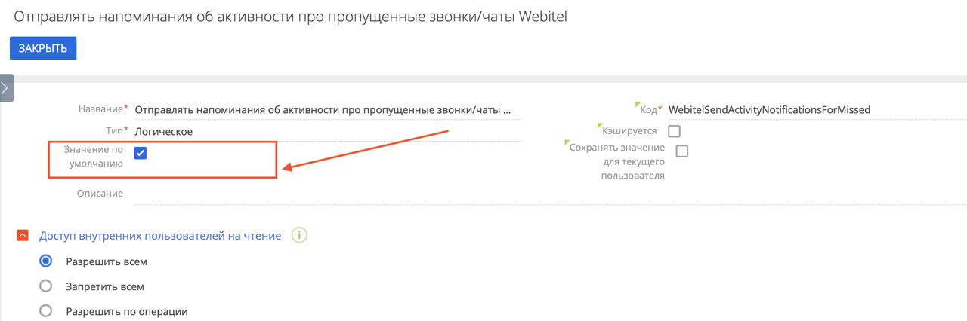Image resolution: width=967 pixels, height=321 pixels.
Task: Click the Значение по умолчанию label
Action: point(94,156)
